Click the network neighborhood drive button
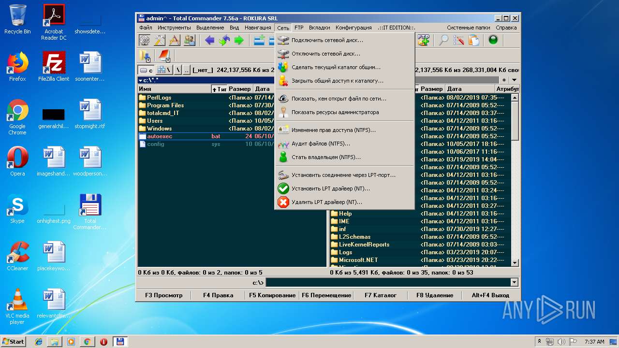The image size is (619, 348). [x=163, y=70]
